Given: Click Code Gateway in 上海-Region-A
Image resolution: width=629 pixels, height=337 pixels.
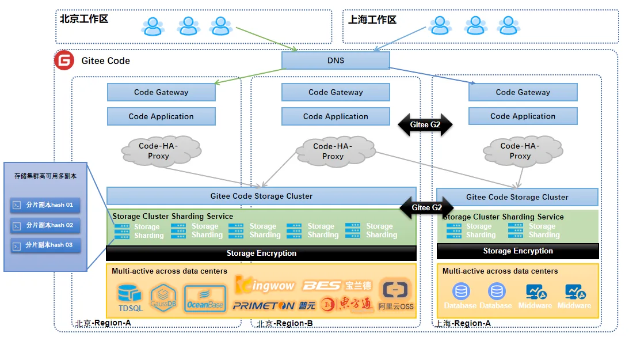Looking at the screenshot, I should (523, 92).
